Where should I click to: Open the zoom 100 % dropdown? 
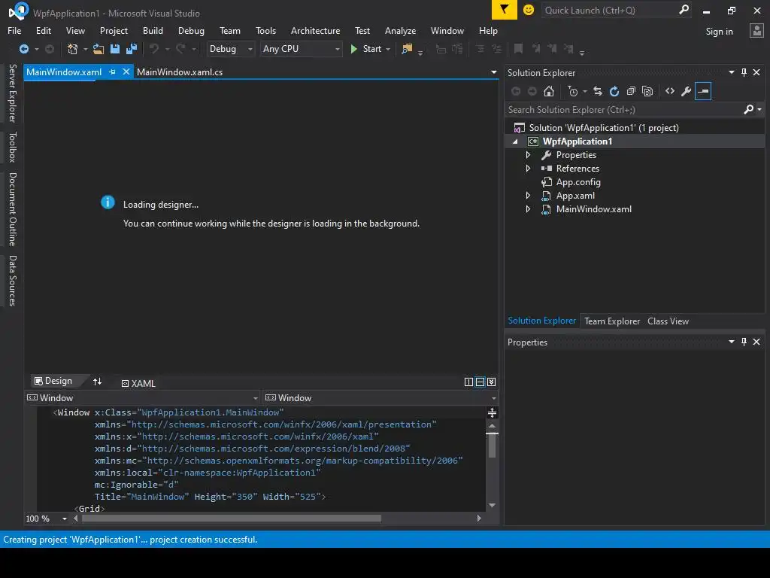coord(65,519)
